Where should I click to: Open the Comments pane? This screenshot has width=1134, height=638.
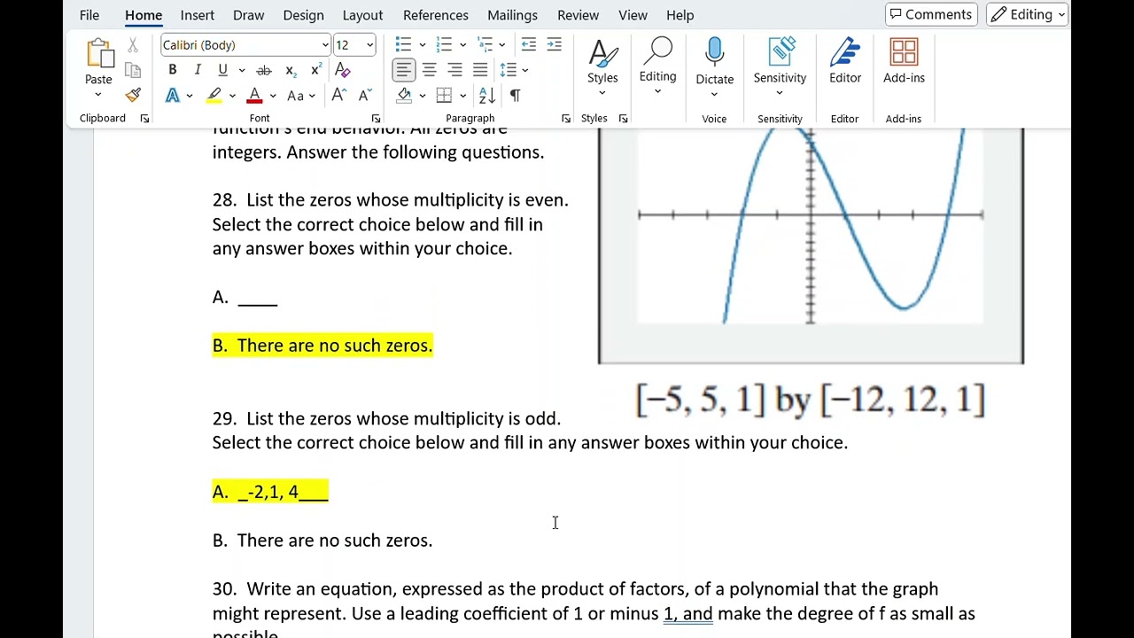tap(931, 14)
